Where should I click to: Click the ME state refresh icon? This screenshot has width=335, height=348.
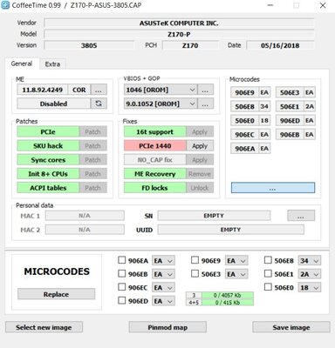coord(99,104)
